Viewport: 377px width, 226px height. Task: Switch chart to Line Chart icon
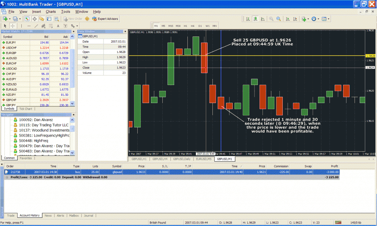pos(263,19)
